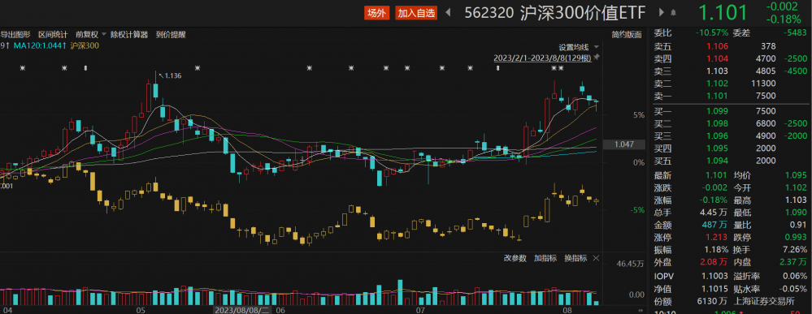Click 加指标 to add an indicator
Viewport: 812px width, 314px height.
click(545, 258)
